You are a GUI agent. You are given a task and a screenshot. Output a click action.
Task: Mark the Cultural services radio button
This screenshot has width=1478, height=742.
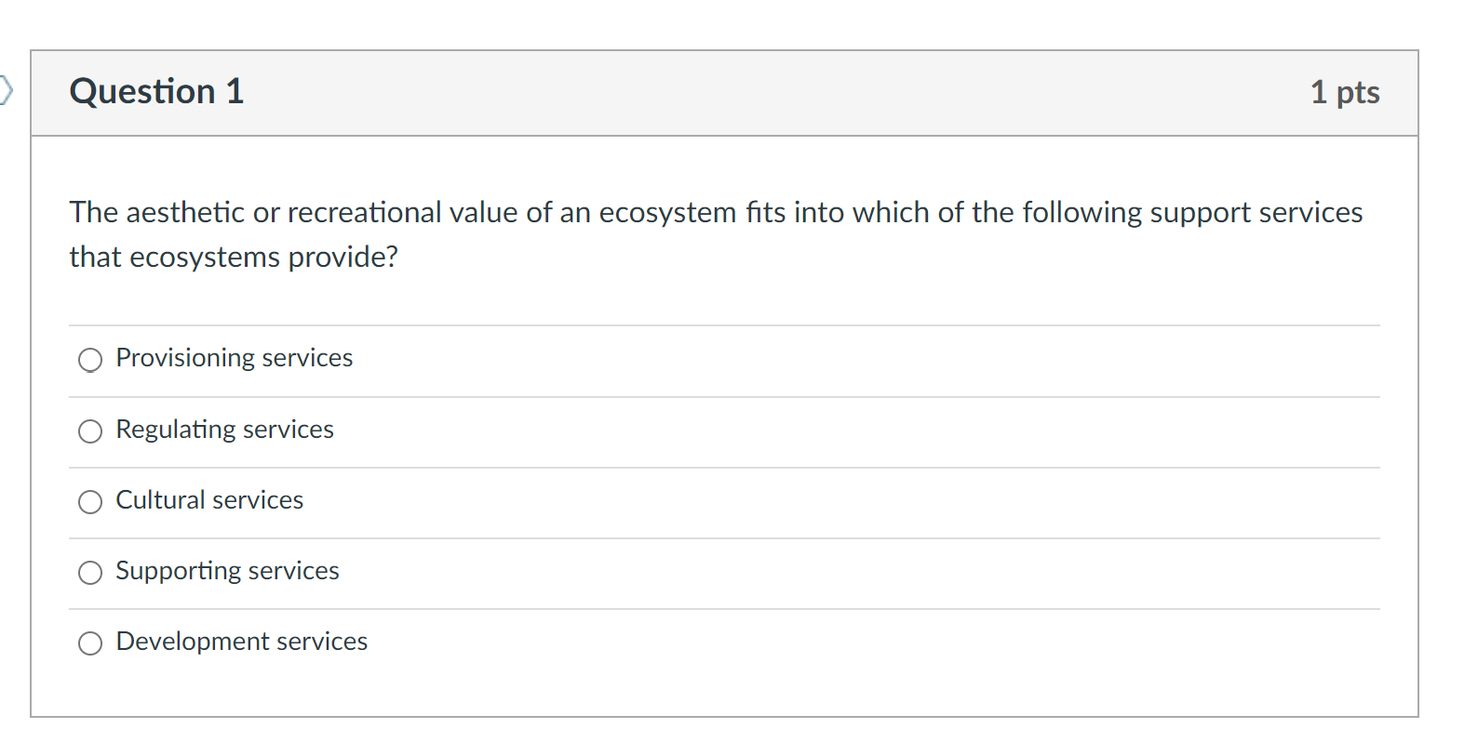tap(90, 502)
